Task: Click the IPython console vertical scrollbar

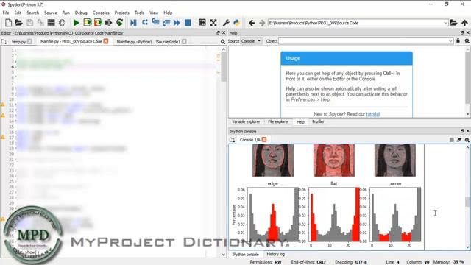Action: [467, 197]
